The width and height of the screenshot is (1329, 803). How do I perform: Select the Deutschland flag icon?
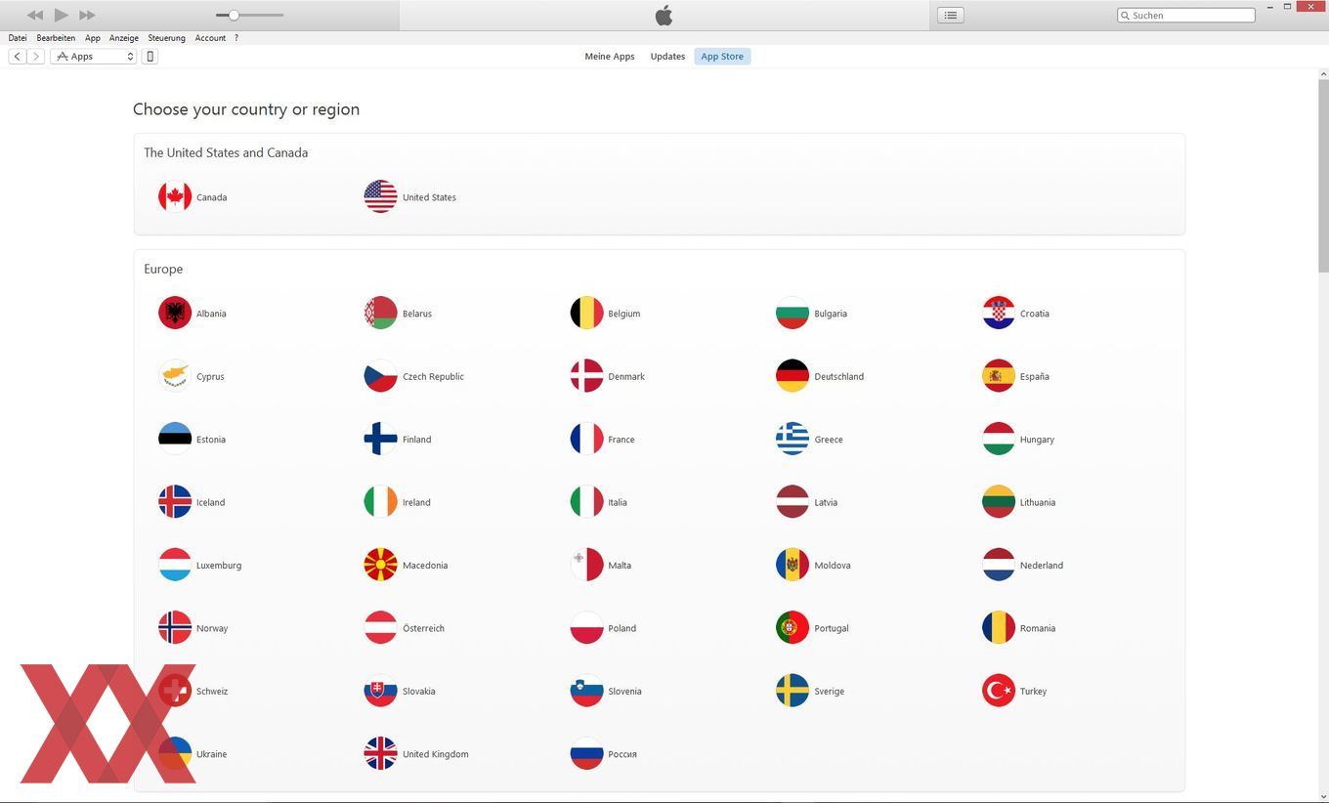click(x=793, y=376)
